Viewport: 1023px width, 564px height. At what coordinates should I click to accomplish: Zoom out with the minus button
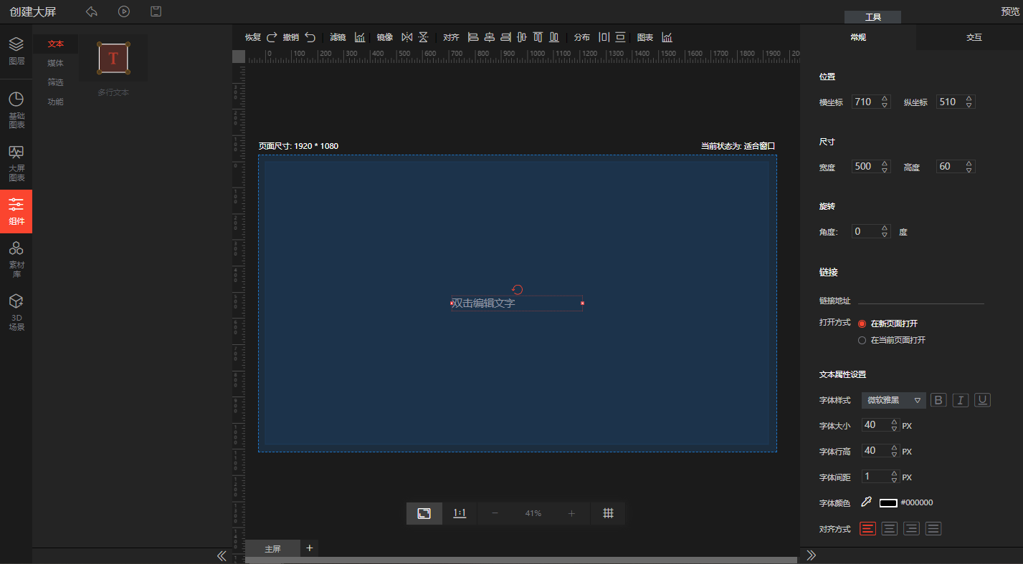pos(495,513)
